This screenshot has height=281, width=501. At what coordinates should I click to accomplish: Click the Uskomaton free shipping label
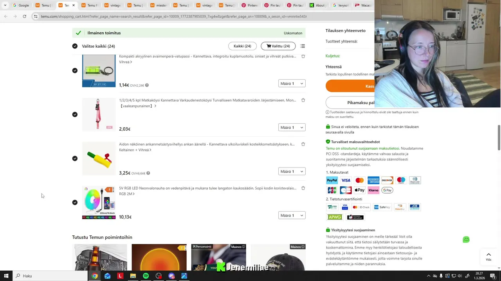pos(293,33)
